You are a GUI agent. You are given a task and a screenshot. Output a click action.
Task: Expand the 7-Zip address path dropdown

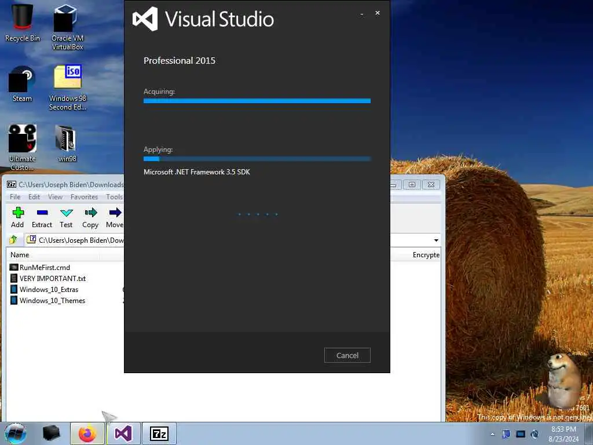click(436, 240)
